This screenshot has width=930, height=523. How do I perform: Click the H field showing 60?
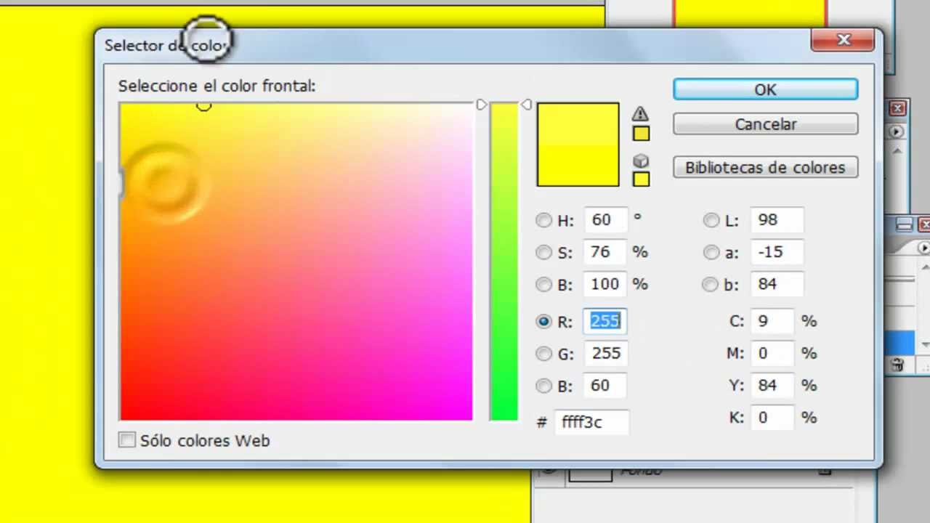coord(605,220)
